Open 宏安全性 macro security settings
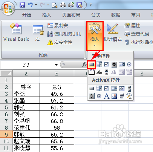The image size is (153, 152). pyautogui.click(x=60, y=42)
